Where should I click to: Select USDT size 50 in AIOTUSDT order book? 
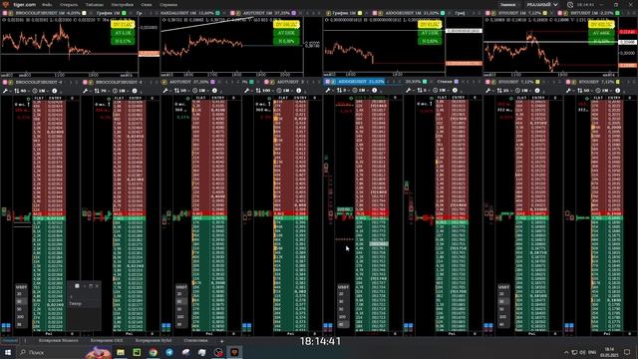coord(179,309)
